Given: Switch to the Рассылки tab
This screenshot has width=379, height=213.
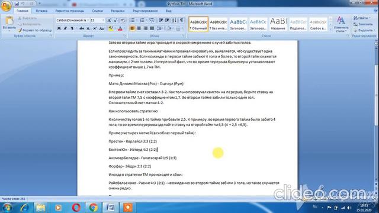Looking at the screenshot, I should (x=117, y=11).
